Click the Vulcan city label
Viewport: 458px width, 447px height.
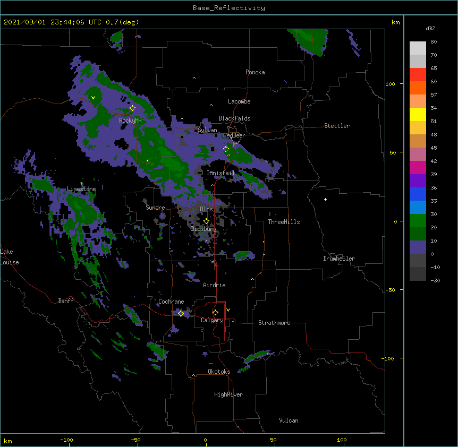pos(289,420)
